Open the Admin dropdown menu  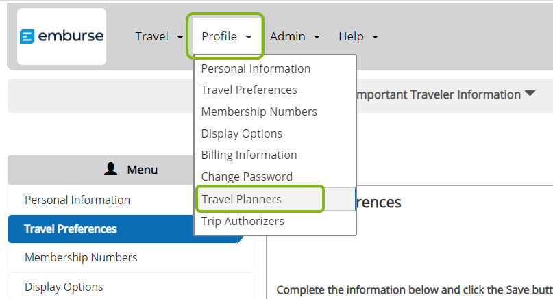(x=295, y=36)
